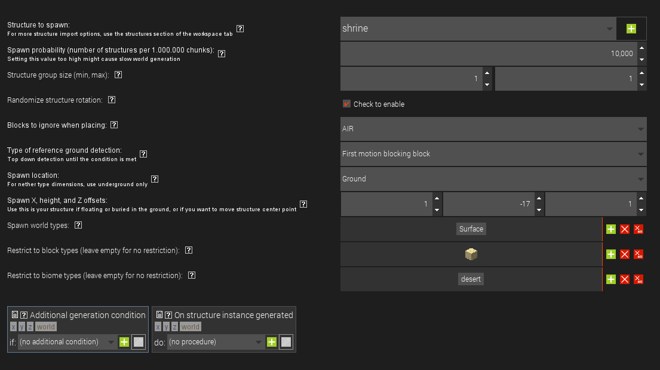Image resolution: width=660 pixels, height=370 pixels.
Task: Decrease spawn probability value
Action: (641, 59)
